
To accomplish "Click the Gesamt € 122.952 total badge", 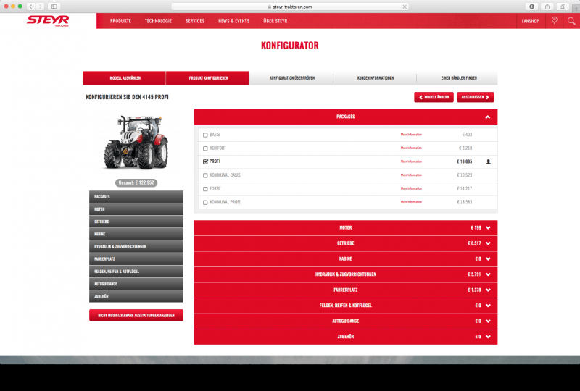I will (x=136, y=182).
